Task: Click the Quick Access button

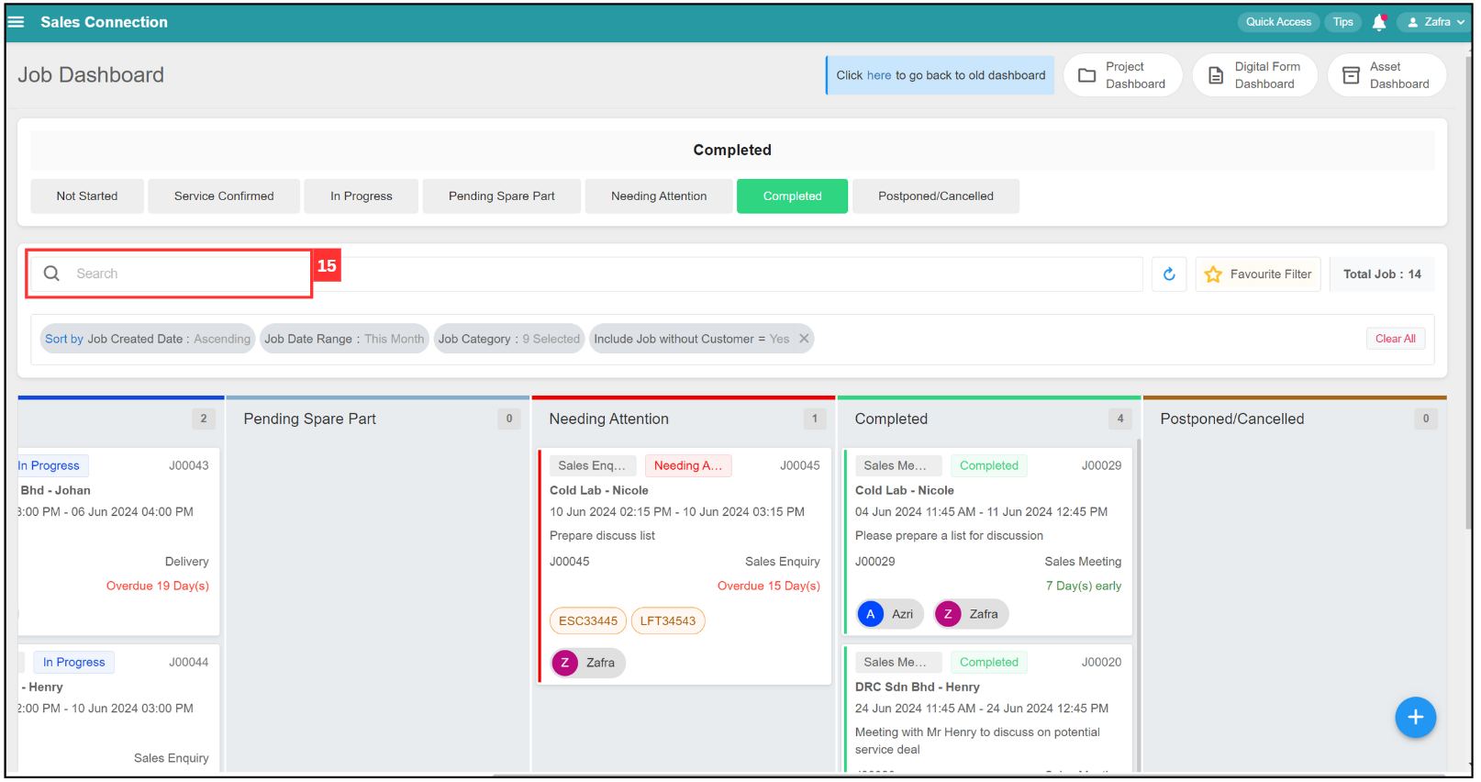Action: click(x=1278, y=22)
